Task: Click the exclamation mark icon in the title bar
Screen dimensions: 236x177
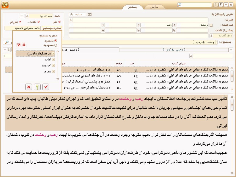Action: (216, 5)
